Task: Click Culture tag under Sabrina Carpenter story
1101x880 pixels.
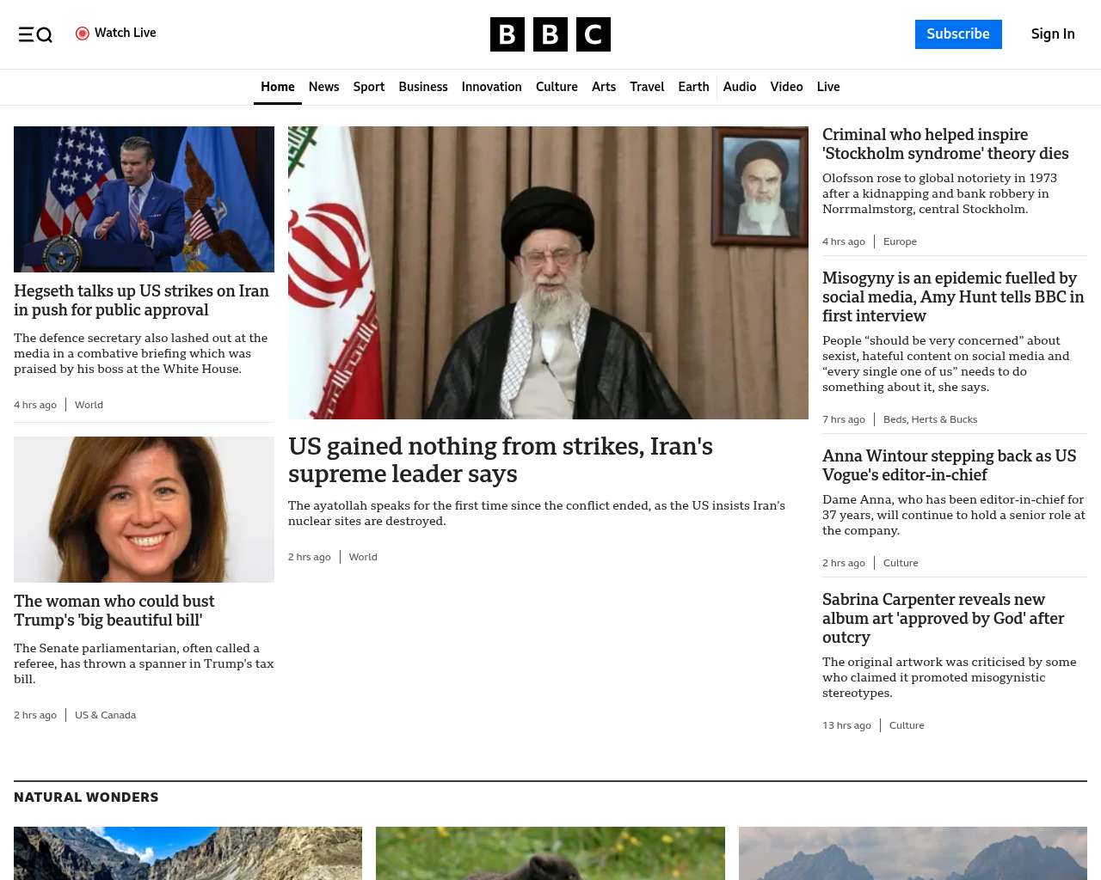Action: click(907, 725)
